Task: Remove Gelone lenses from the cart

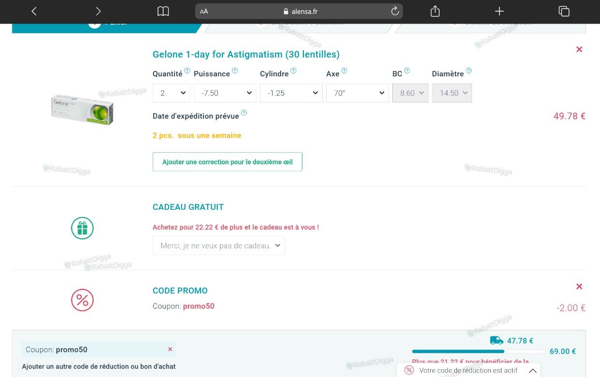Action: click(579, 49)
